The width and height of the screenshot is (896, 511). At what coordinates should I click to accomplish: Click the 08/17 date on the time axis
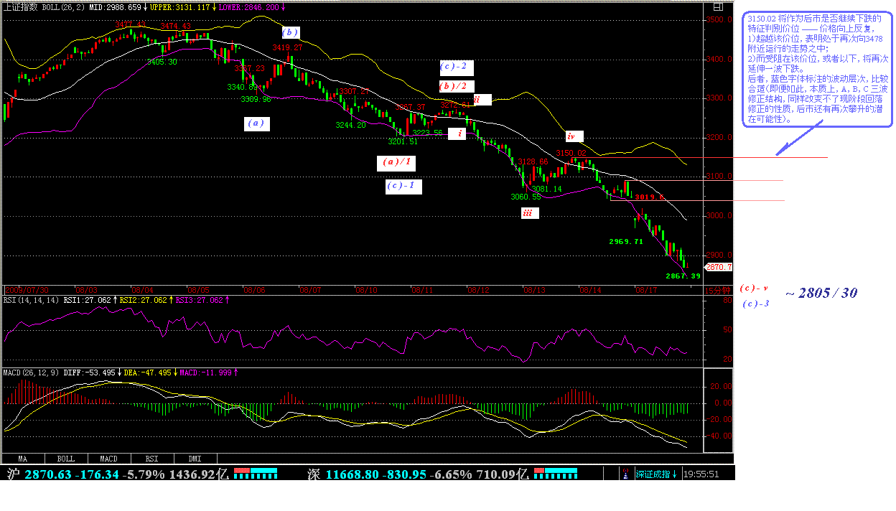647,291
